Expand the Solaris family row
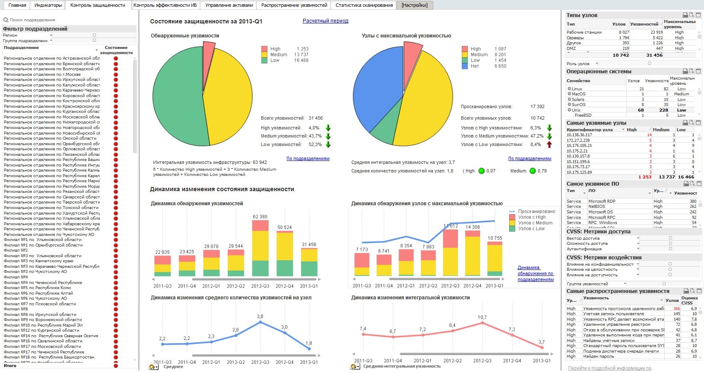 569,99
